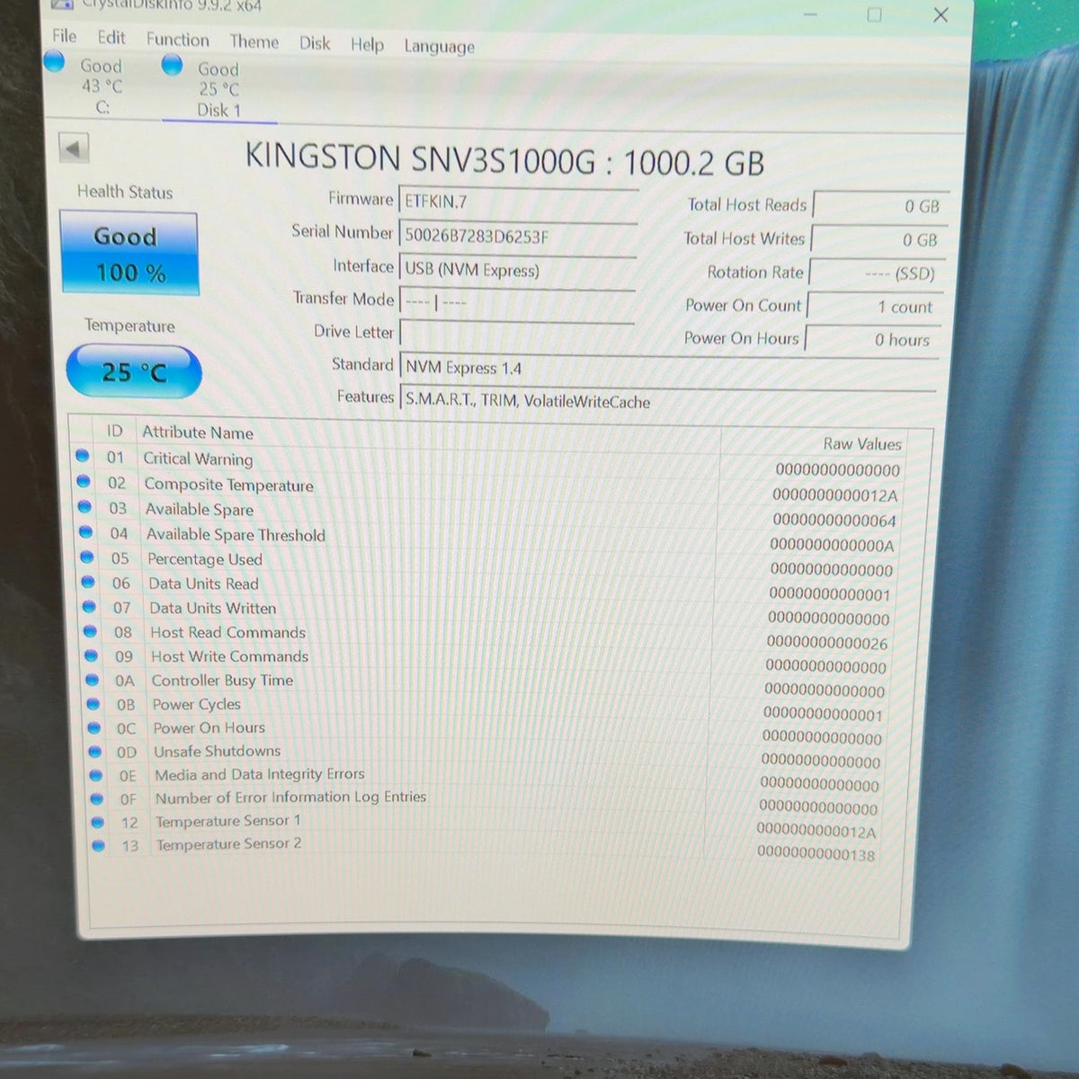Click the empty Drive Letter field
Image resolution: width=1079 pixels, height=1079 pixels.
point(517,334)
